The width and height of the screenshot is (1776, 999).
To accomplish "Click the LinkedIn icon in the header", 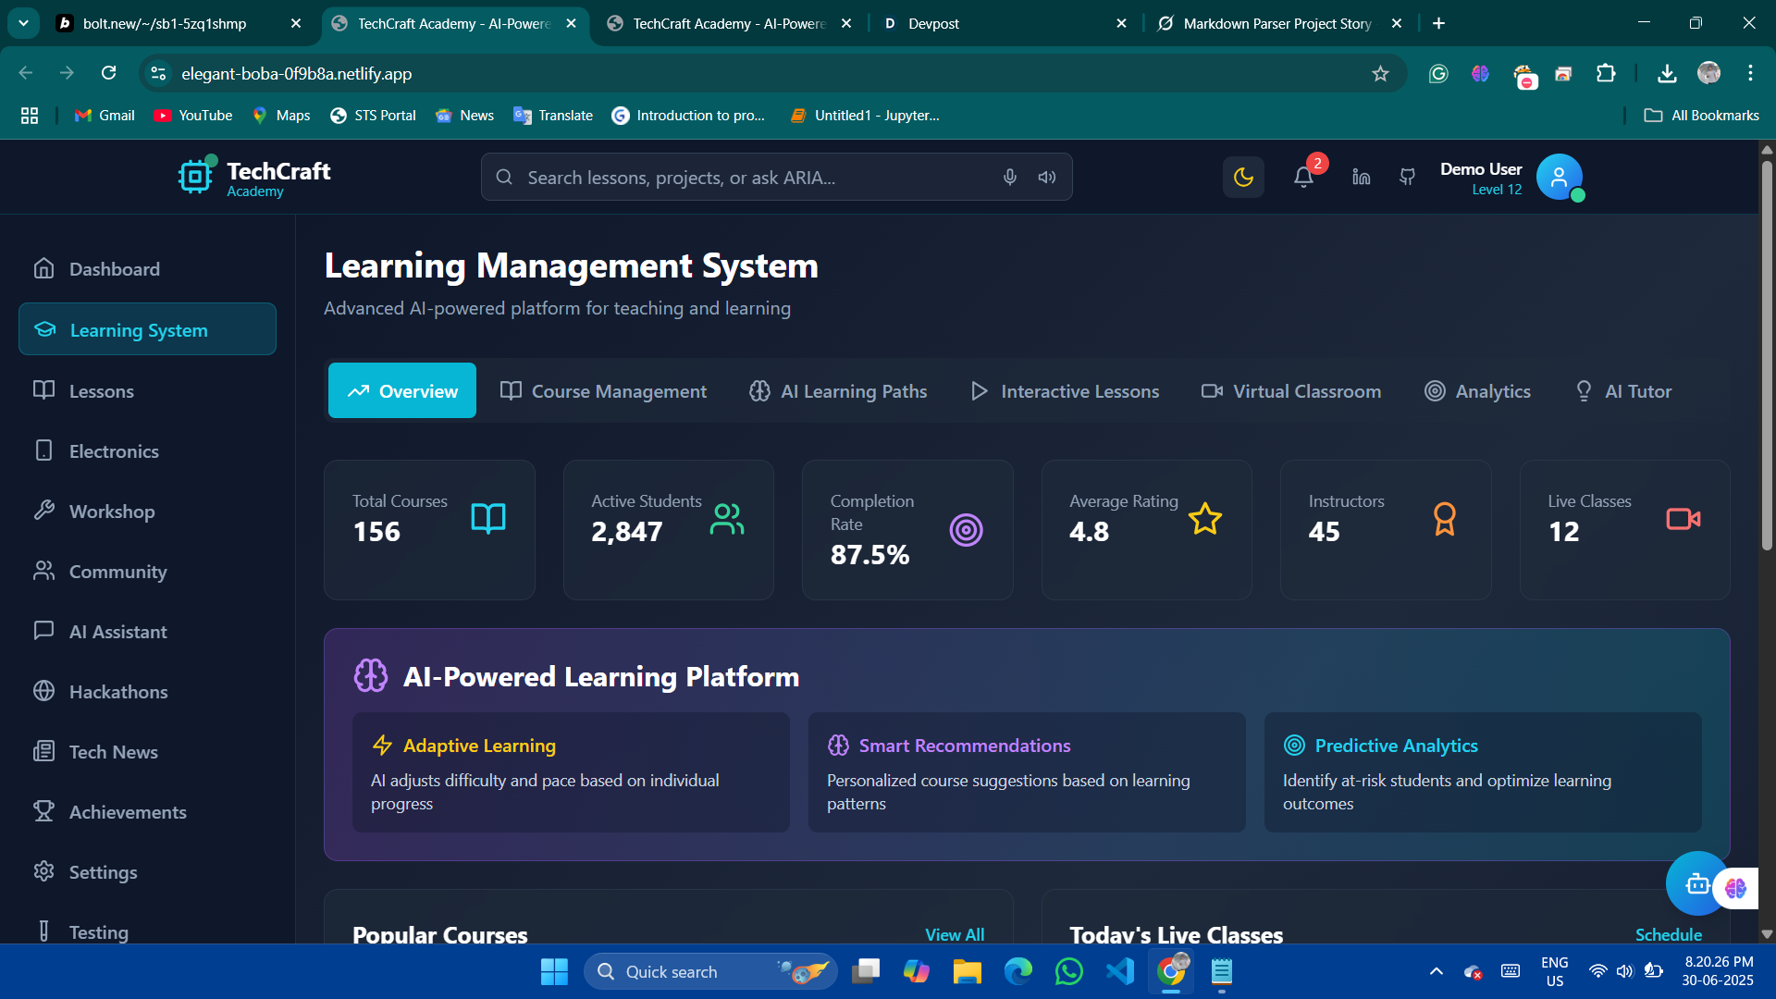I will [x=1361, y=177].
